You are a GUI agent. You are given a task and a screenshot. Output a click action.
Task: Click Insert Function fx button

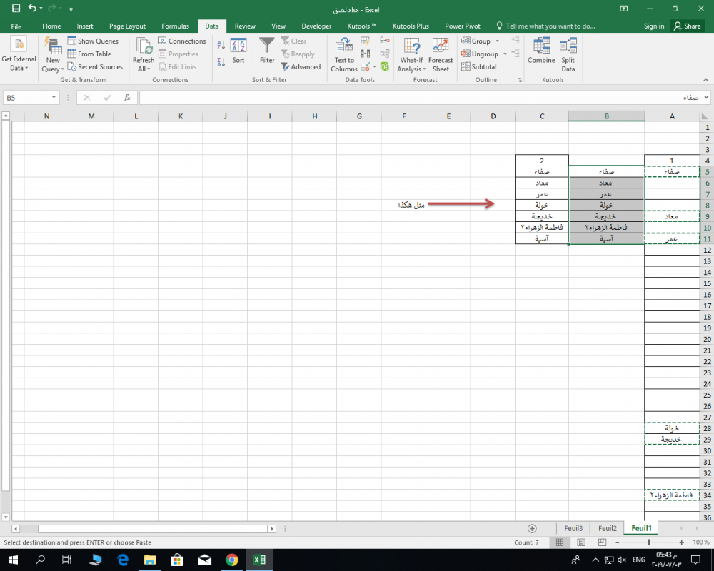[x=127, y=98]
